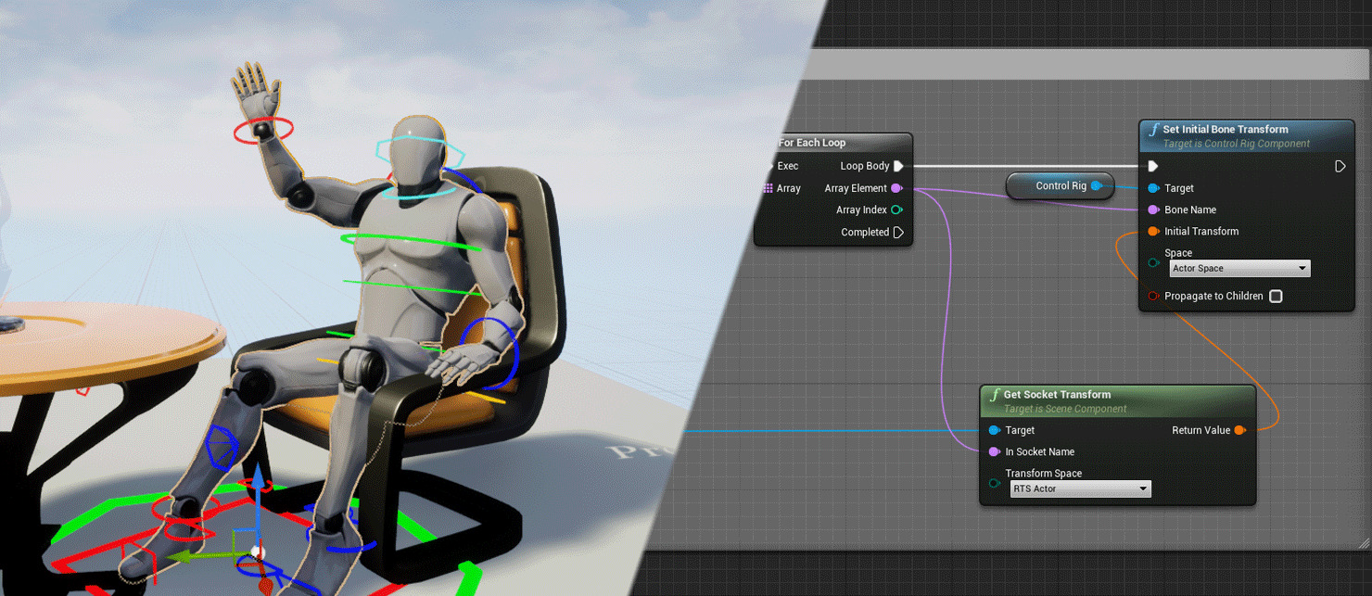Click function icon on Get Socket Transform header
The image size is (1372, 596).
coord(995,396)
